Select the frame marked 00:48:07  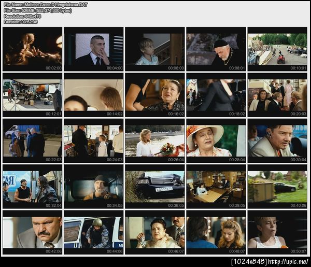216,232
